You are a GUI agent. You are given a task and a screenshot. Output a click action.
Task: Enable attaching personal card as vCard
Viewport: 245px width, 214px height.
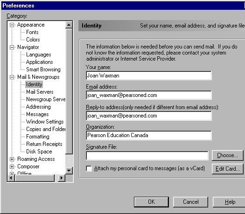(x=89, y=169)
